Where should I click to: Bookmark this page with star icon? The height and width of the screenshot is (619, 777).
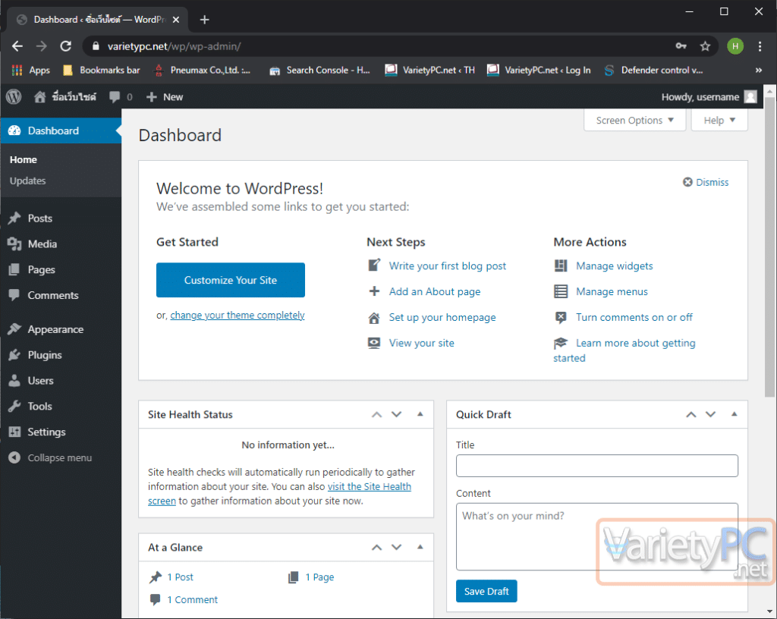click(705, 46)
